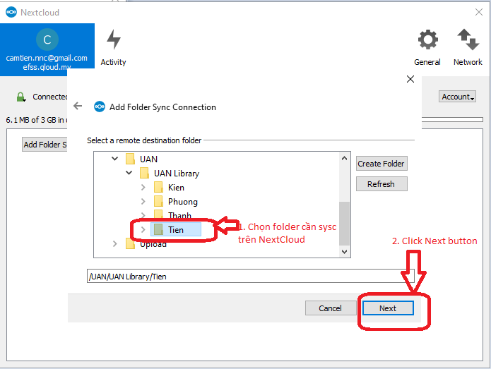Close the Add Folder Sync Connection dialog
Viewport: 491px width, 369px height.
pyautogui.click(x=410, y=79)
